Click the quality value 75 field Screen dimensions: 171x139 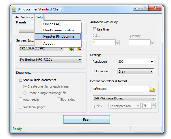147,106
